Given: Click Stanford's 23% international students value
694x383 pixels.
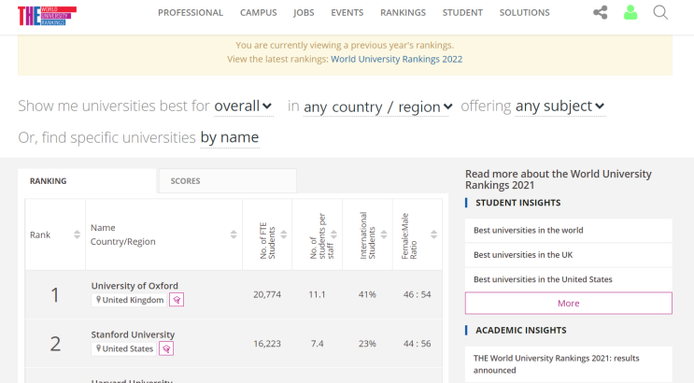Looking at the screenshot, I should (x=367, y=344).
